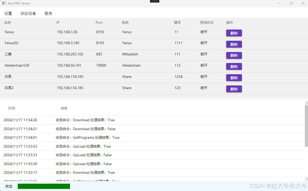Click device number 1111
Screen dimensions: 308x191
178,43
